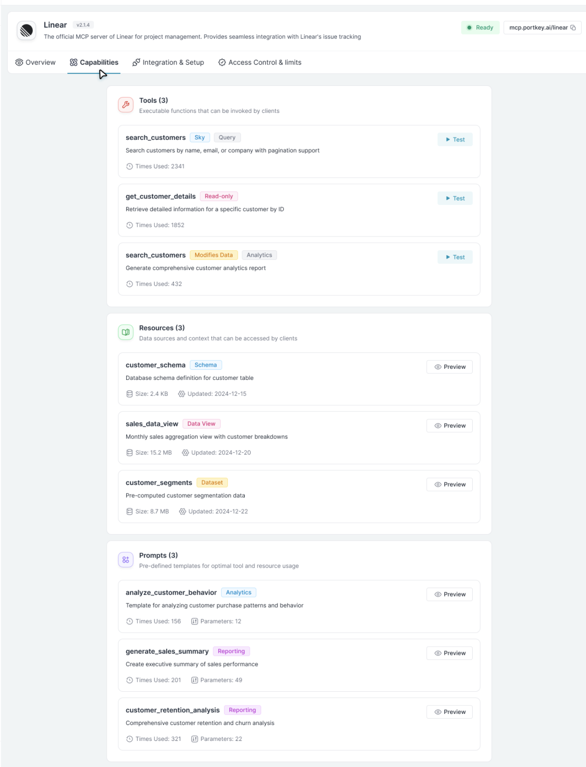Toggle the Ready status indicator
Image resolution: width=586 pixels, height=767 pixels.
[x=480, y=27]
